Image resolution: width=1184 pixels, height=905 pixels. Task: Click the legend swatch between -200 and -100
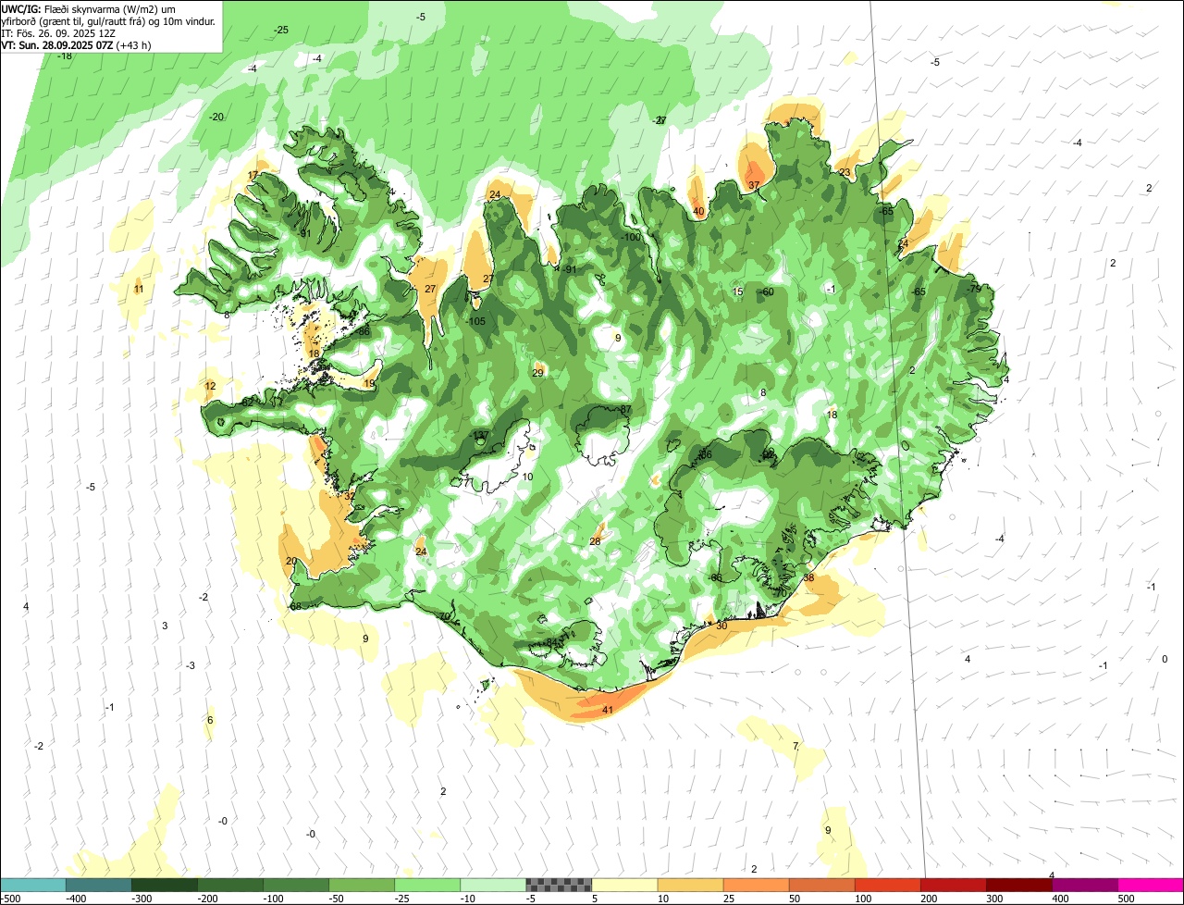(x=229, y=885)
